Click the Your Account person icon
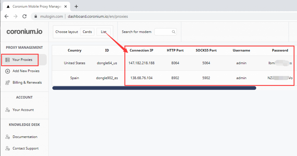 [8, 110]
